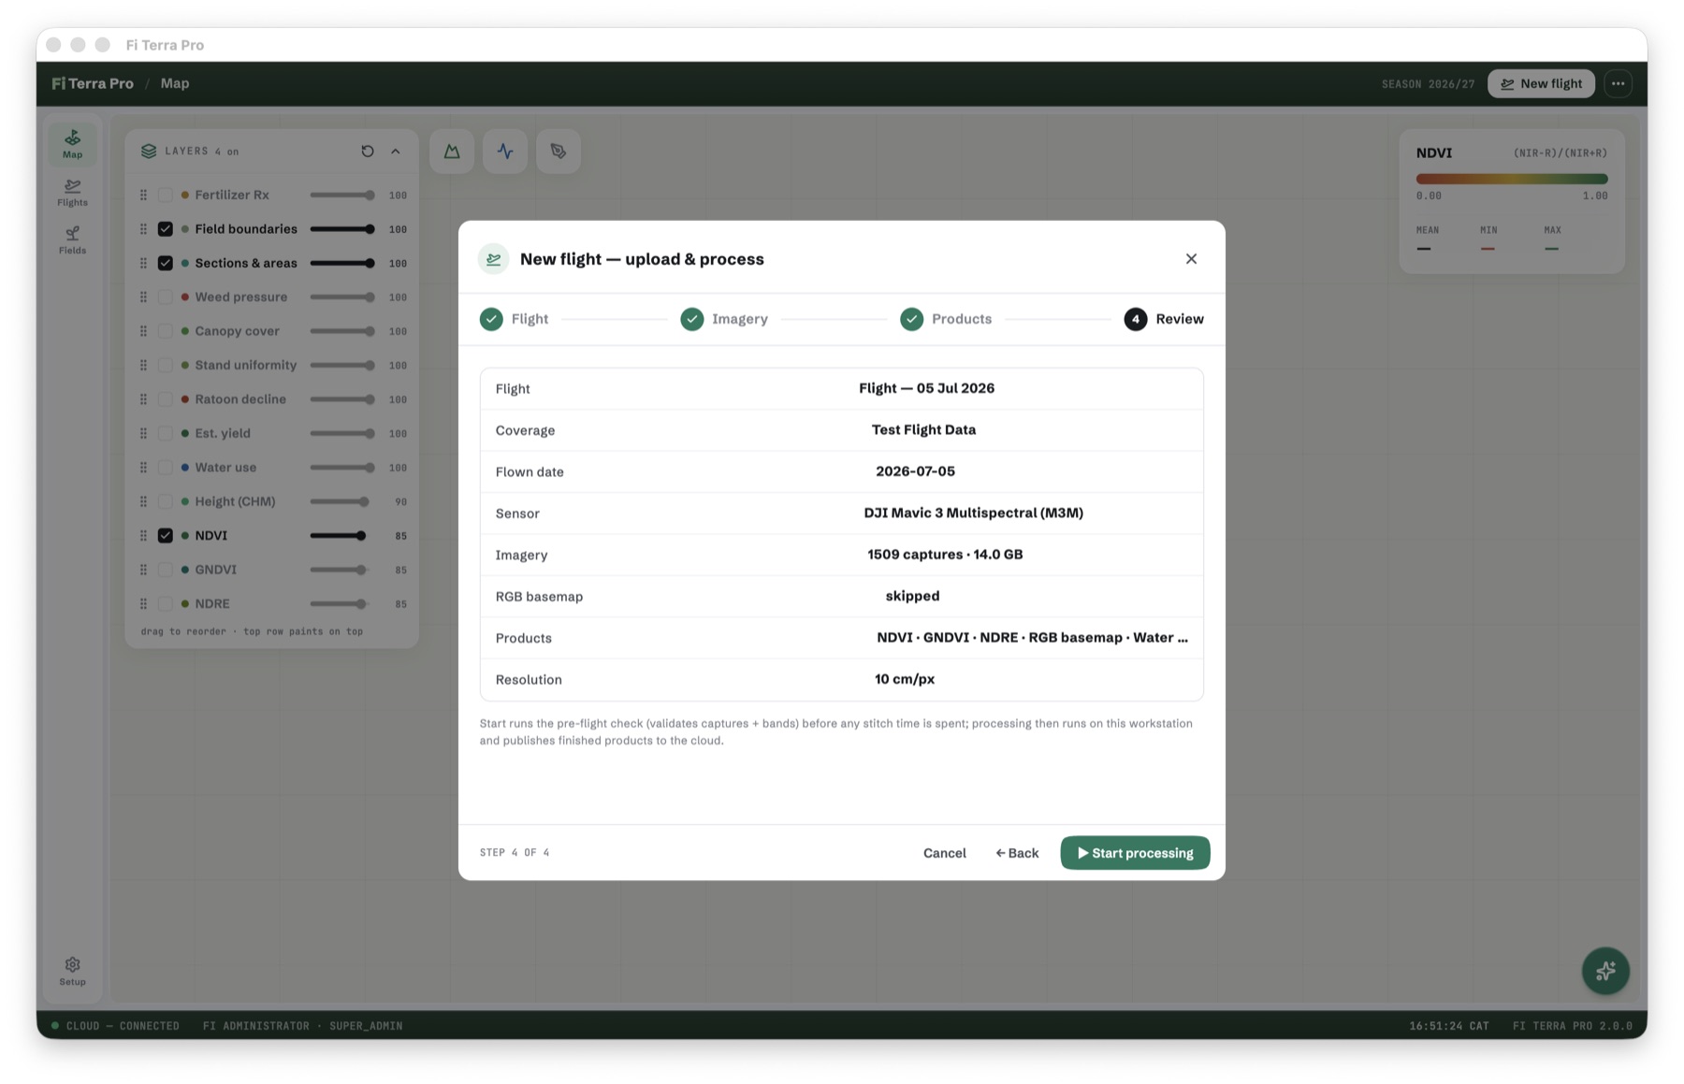Open the AI assistant sparkle button
Viewport: 1684px width, 1084px height.
click(x=1605, y=971)
